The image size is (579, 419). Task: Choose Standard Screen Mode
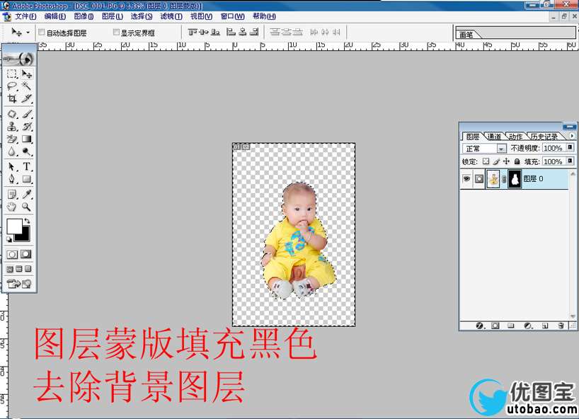(10, 269)
